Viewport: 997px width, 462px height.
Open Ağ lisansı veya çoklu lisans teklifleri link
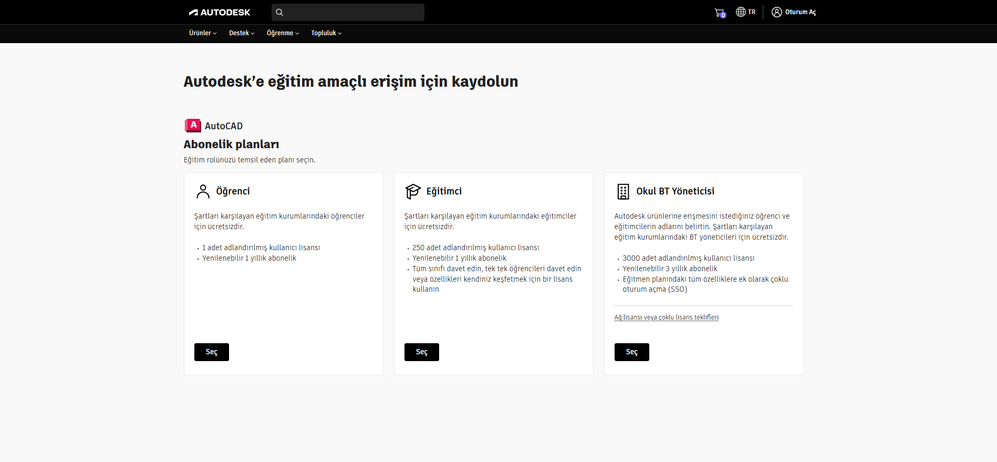pos(667,317)
